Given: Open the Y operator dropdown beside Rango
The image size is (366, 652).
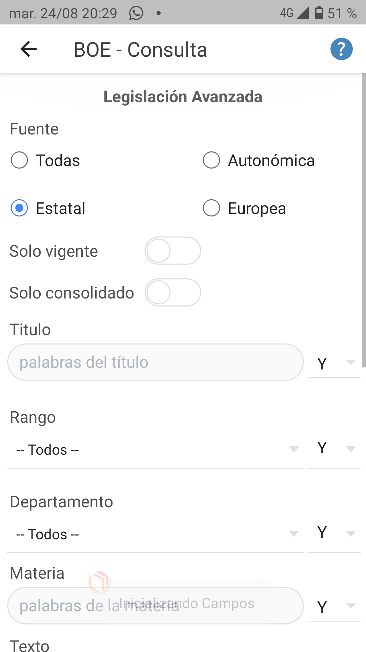Looking at the screenshot, I should 334,448.
